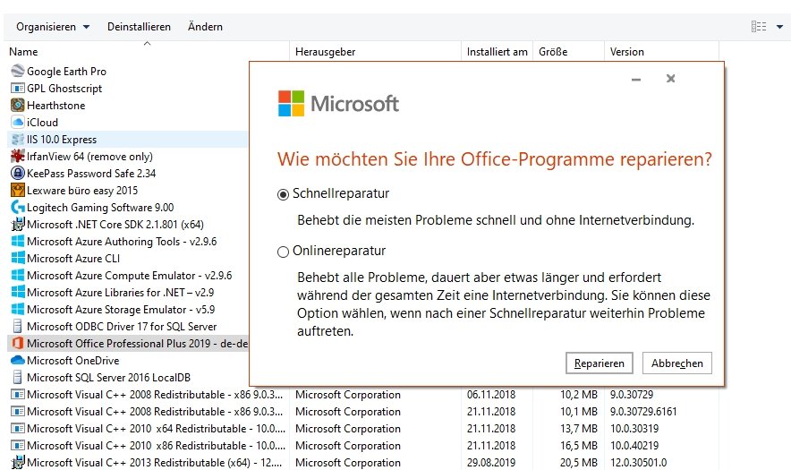Viewport: 791px width, 470px height.
Task: Click the Microsoft OneDrive cloud icon
Action: click(x=18, y=360)
